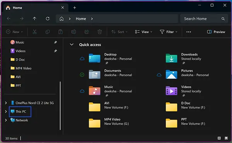Click the home icon in the address bar

point(61,19)
